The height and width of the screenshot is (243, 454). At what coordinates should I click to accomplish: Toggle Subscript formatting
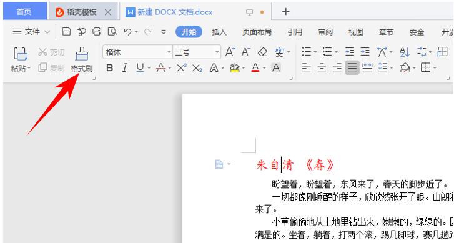[x=197, y=68]
